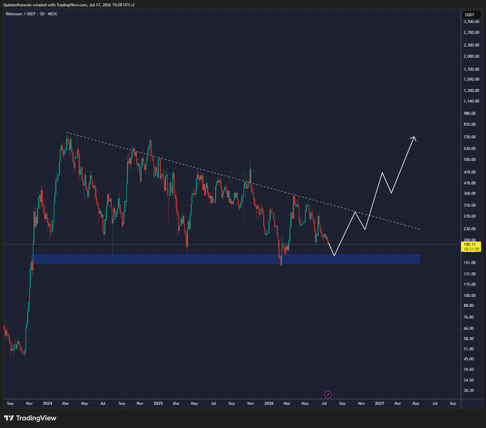Click the 10:31:50 bar countdown timer
This screenshot has width=486, height=428.
[472, 249]
